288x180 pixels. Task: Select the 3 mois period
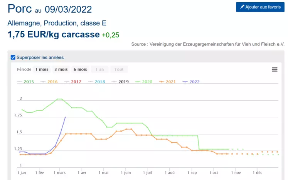(x=61, y=70)
